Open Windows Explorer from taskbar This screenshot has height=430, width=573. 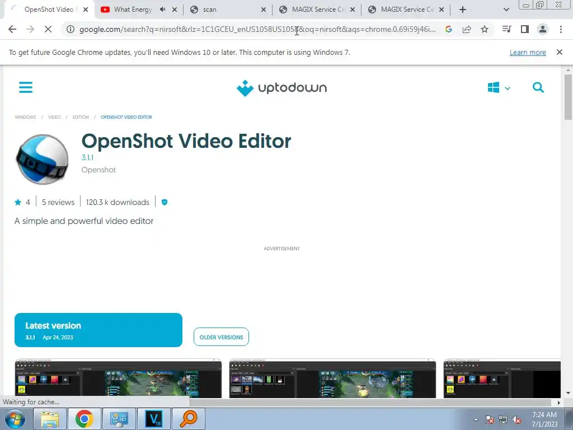50,419
